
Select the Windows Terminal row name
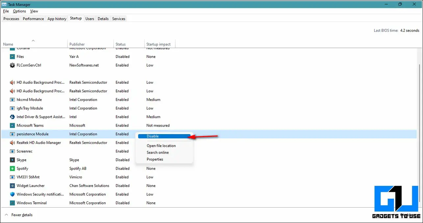[x=32, y=203]
